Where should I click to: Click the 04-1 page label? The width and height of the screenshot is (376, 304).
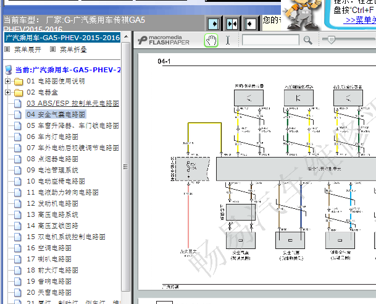pyautogui.click(x=164, y=61)
